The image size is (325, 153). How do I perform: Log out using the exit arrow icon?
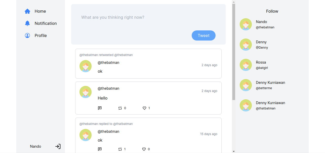click(58, 146)
